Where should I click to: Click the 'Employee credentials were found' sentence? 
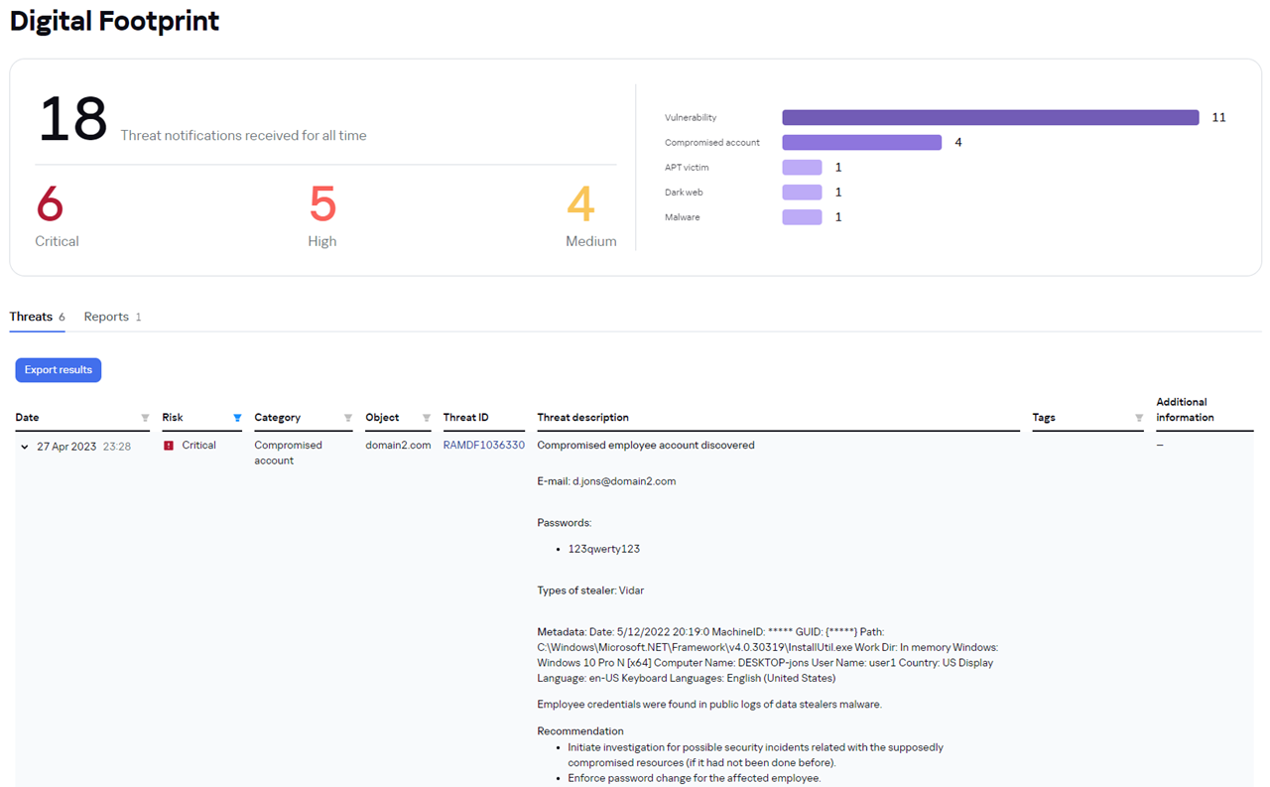pos(709,705)
